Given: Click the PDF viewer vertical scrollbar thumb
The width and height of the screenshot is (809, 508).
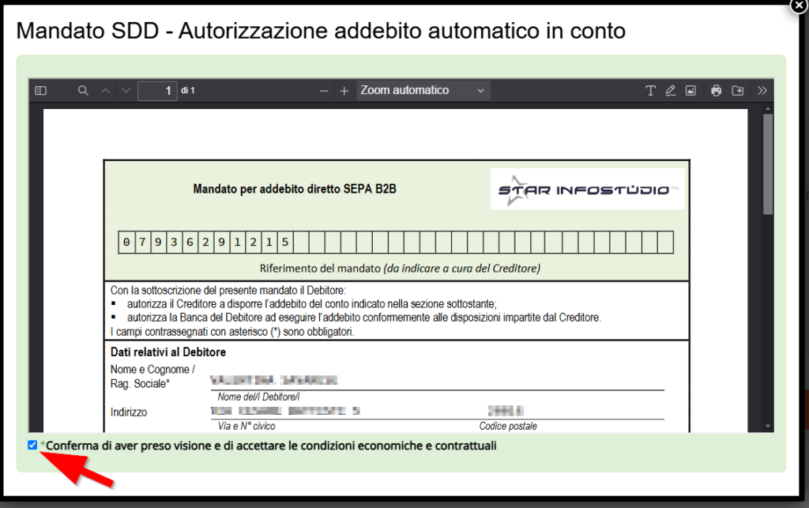Looking at the screenshot, I should coord(768,164).
